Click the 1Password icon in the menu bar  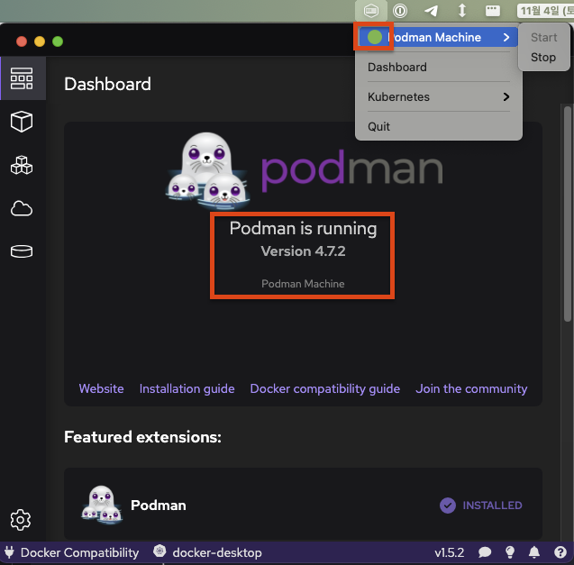[x=400, y=11]
